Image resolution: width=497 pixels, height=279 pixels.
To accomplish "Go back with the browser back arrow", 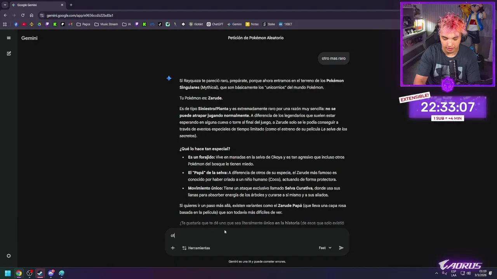I will (5, 15).
